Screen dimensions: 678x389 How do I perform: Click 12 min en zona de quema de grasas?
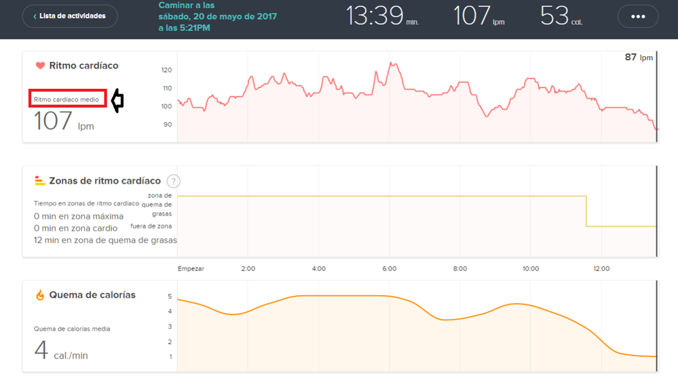click(x=105, y=241)
